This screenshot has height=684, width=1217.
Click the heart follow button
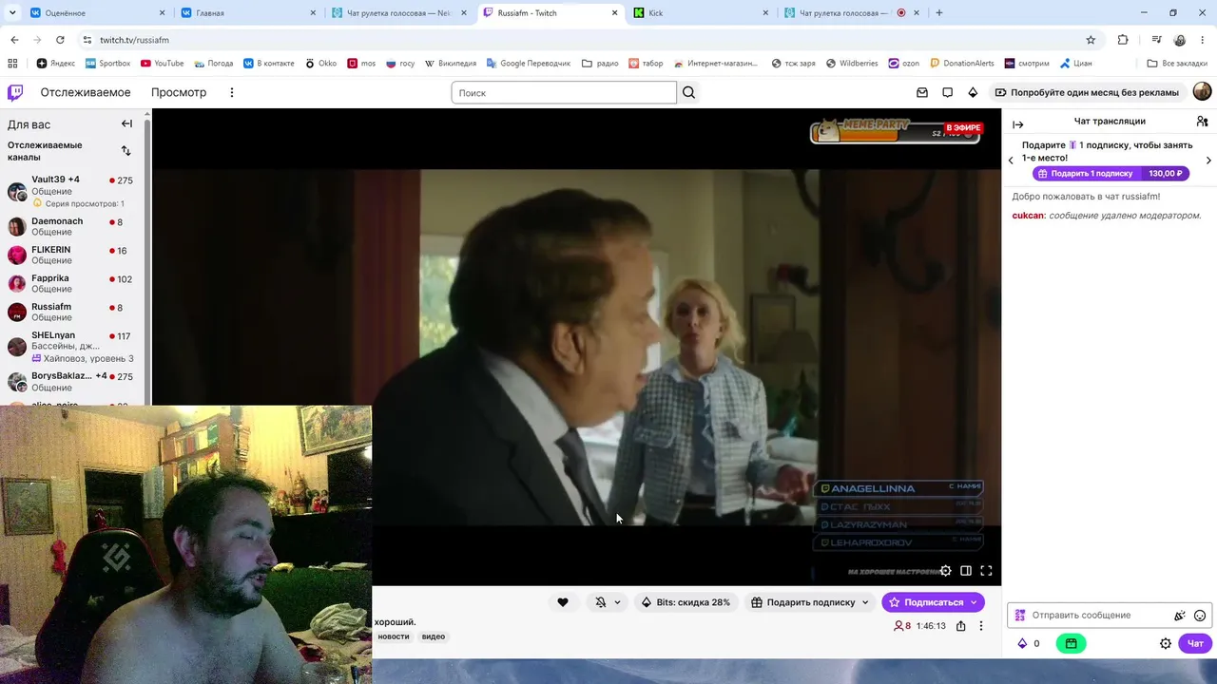pos(563,602)
